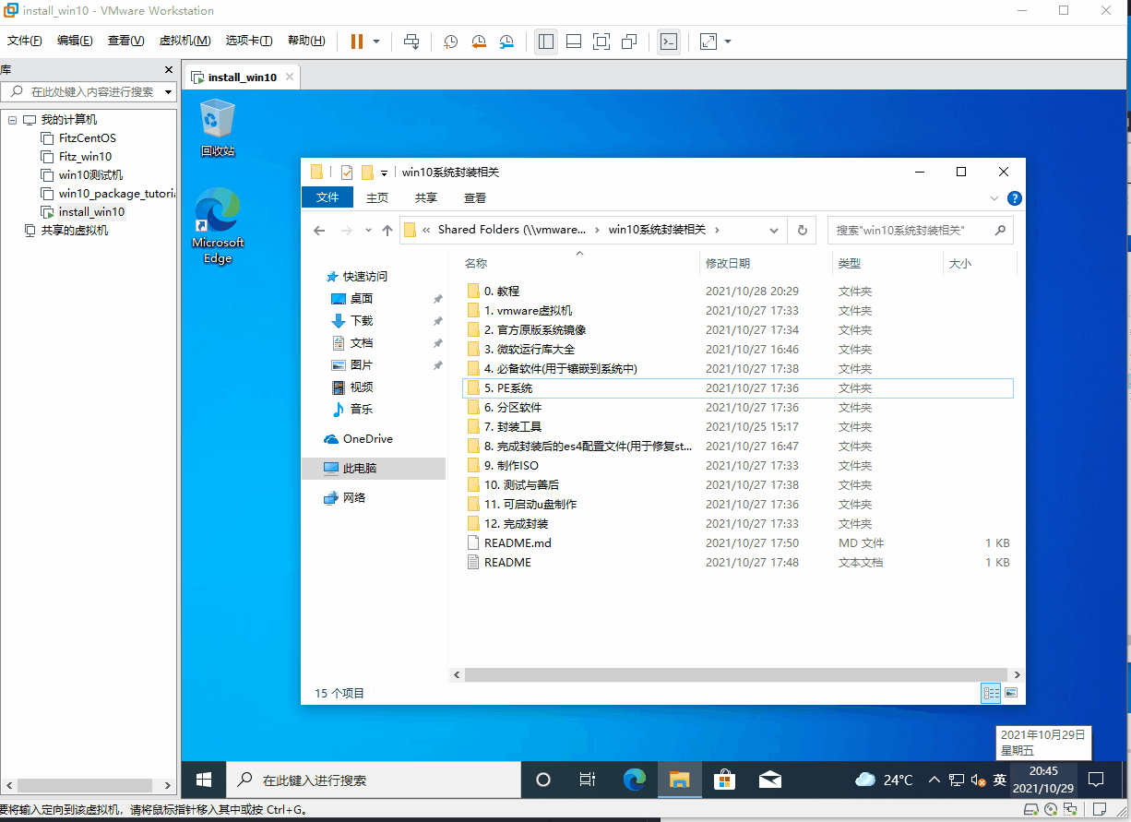Image resolution: width=1131 pixels, height=822 pixels.
Task: Open Microsoft Edge from guest taskbar
Action: coord(634,780)
